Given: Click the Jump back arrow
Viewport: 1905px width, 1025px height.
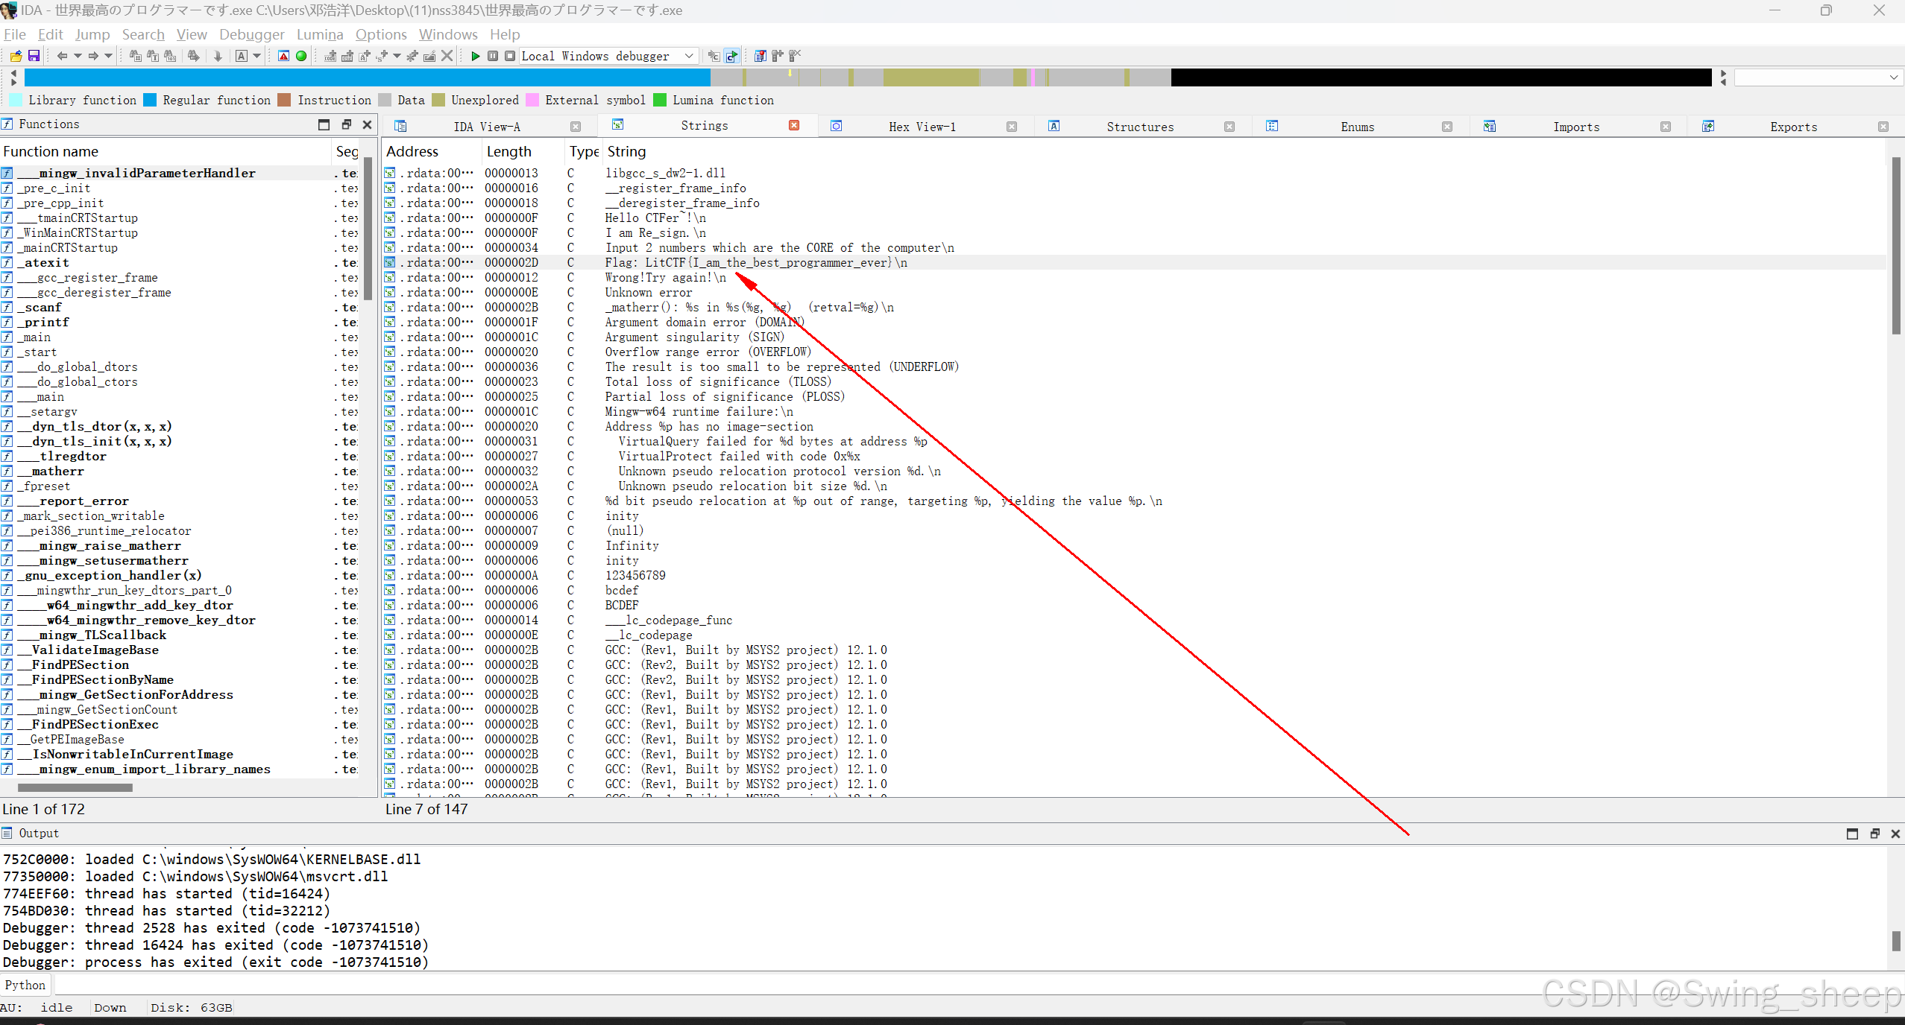Looking at the screenshot, I should point(62,56).
